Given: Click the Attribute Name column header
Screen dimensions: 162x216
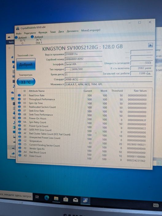Looking at the screenshot, I should click(37, 91).
